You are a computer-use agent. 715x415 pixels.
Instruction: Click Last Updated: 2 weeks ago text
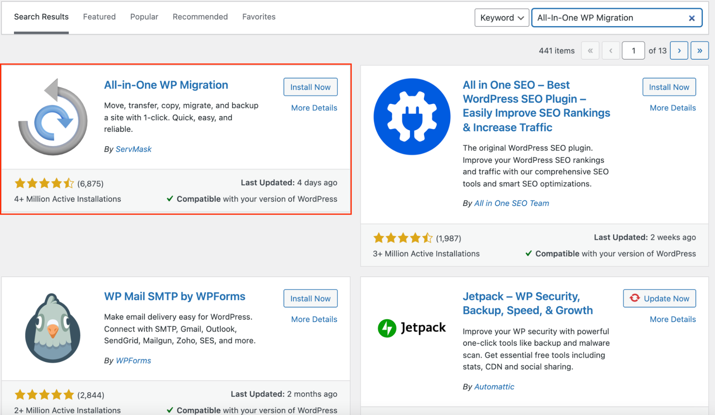coord(645,237)
